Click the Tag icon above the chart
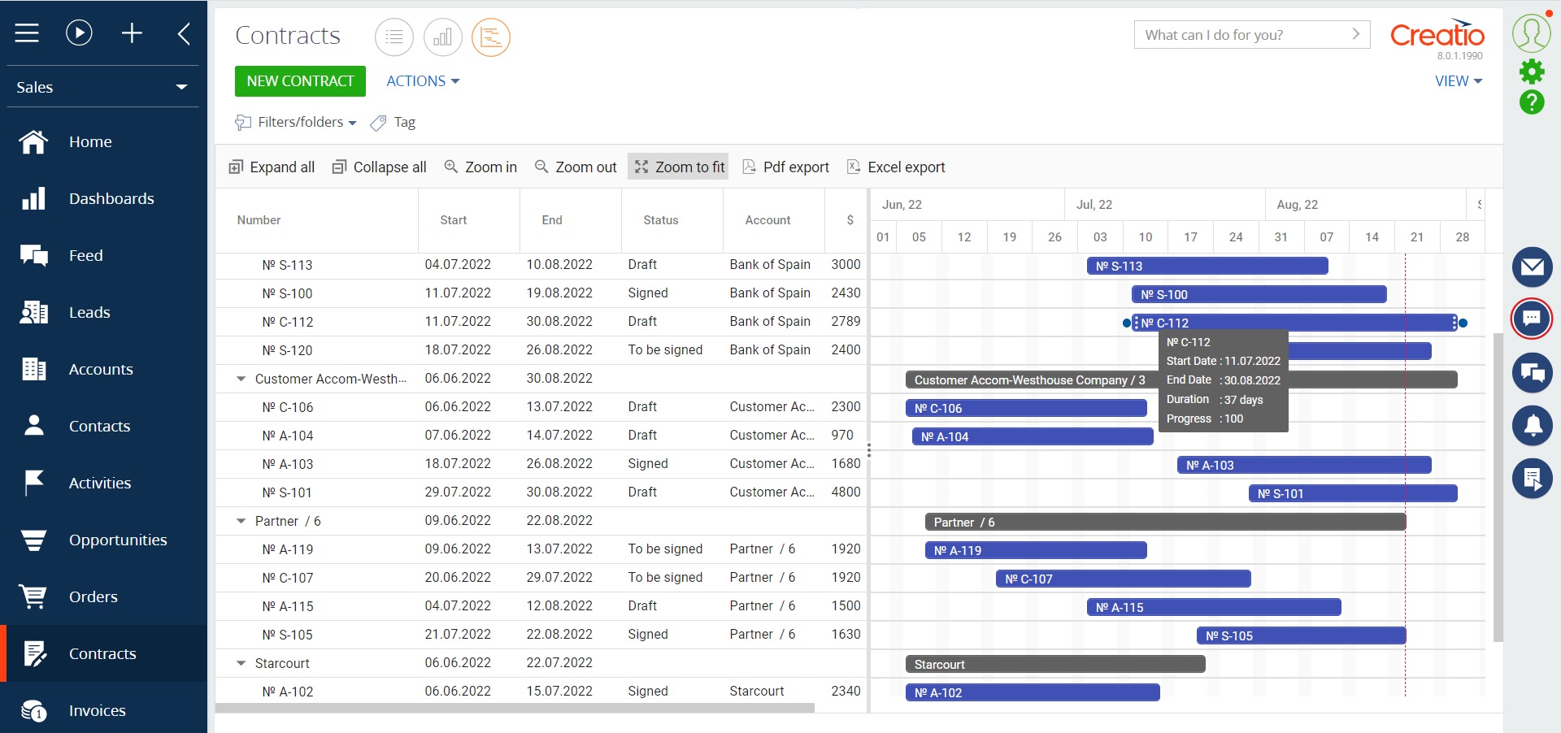This screenshot has width=1561, height=733. click(x=377, y=123)
